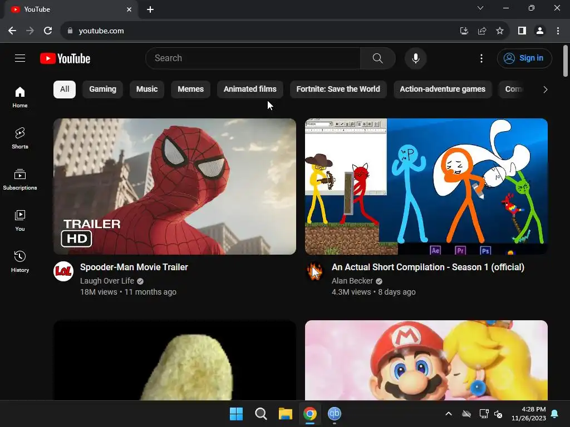Click the network tray icon
The height and width of the screenshot is (427, 570).
click(484, 414)
